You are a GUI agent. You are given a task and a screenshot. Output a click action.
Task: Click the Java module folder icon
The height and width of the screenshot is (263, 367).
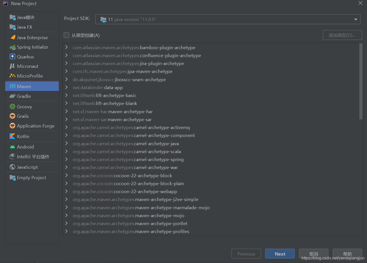(12, 17)
